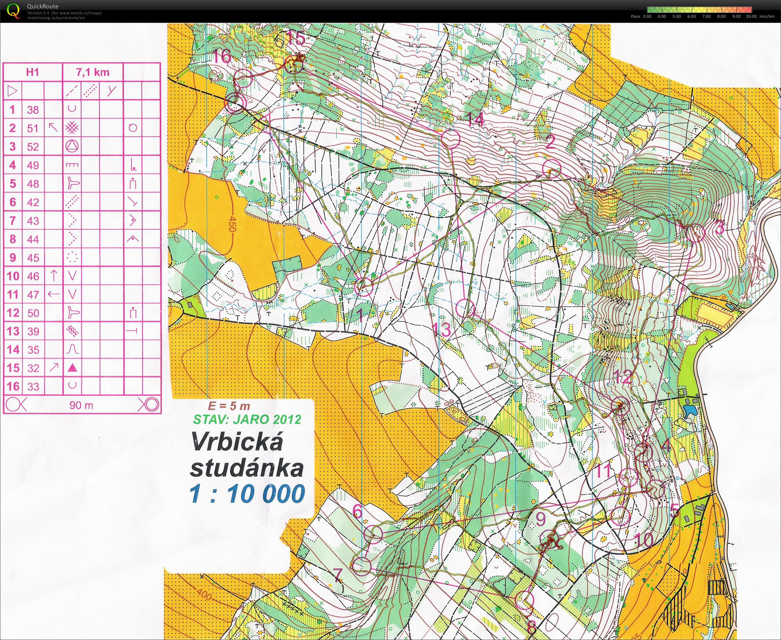This screenshot has height=640, width=781.
Task: Click the E = 5 m contour interval text
Action: (x=229, y=406)
